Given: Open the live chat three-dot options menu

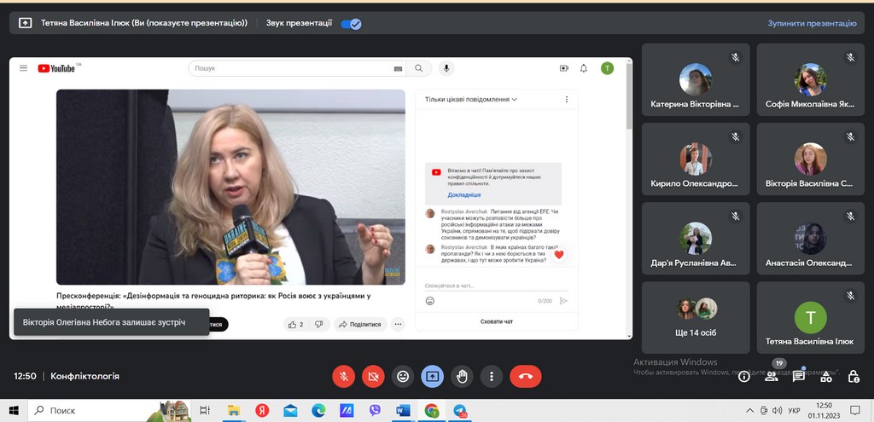Looking at the screenshot, I should pos(566,100).
